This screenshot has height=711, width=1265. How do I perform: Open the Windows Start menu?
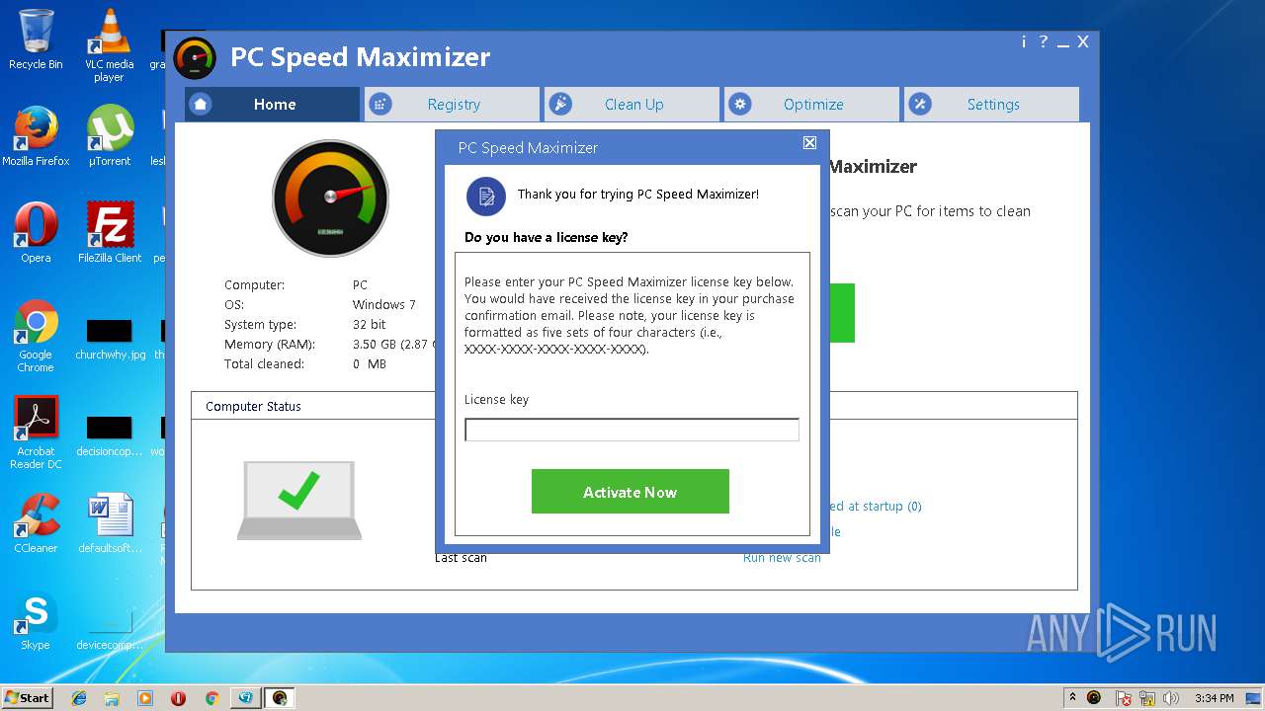[x=27, y=697]
